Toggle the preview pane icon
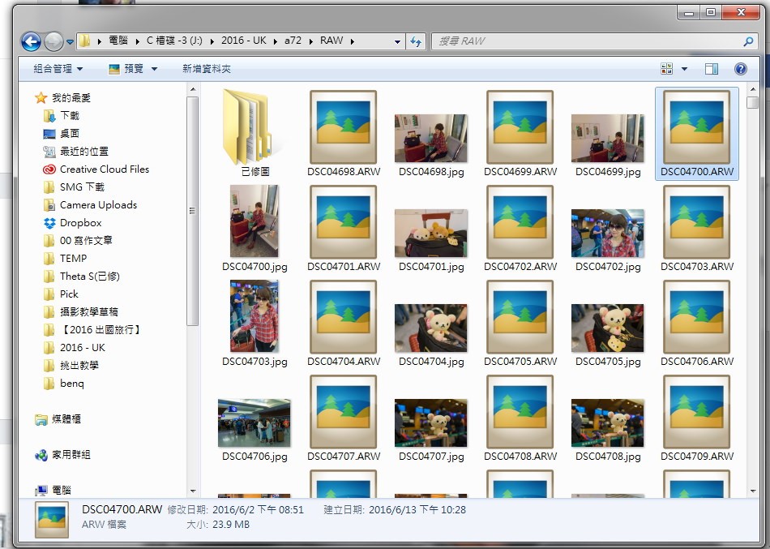Image resolution: width=770 pixels, height=549 pixels. [711, 70]
